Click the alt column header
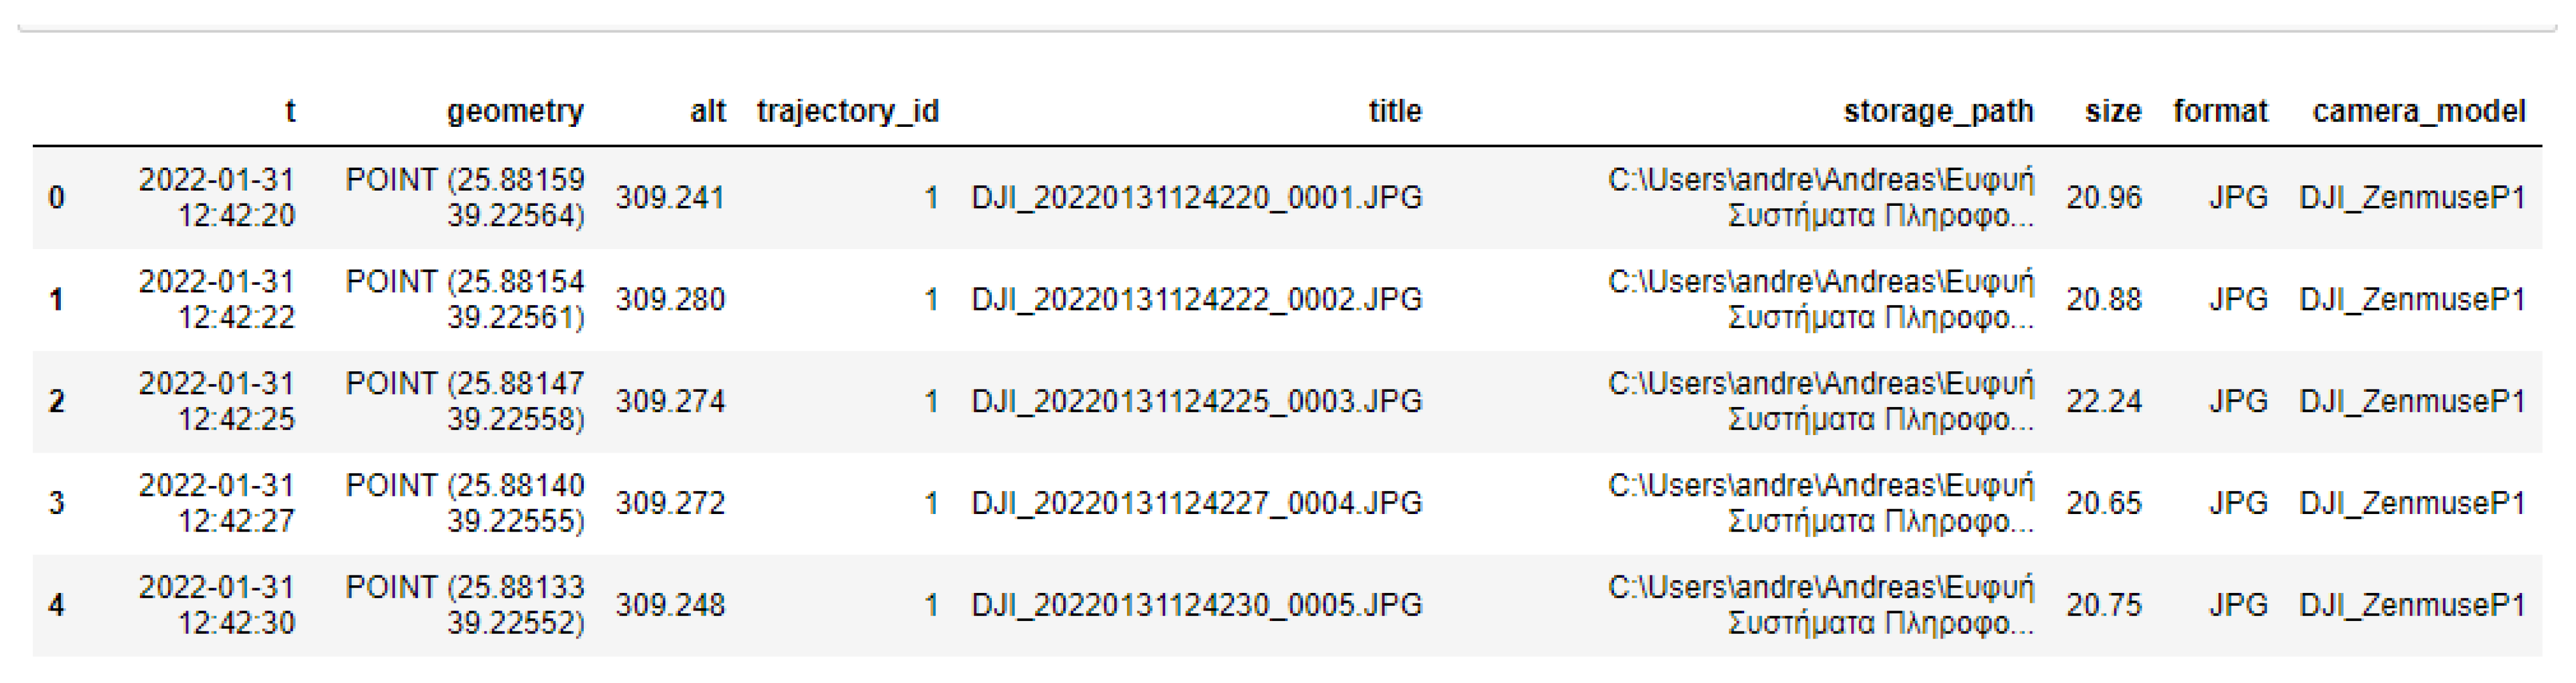The image size is (2576, 683). [x=707, y=111]
